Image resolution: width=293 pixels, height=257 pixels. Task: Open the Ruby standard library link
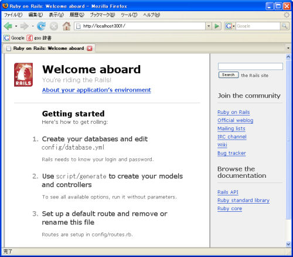[x=243, y=200]
